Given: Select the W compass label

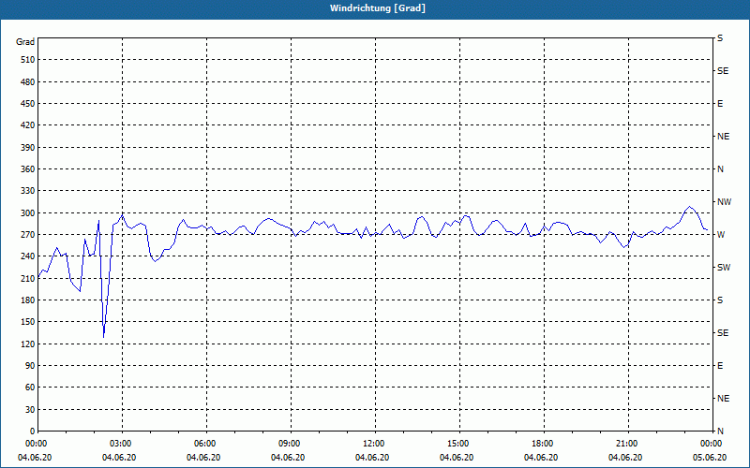Looking at the screenshot, I should point(721,235).
